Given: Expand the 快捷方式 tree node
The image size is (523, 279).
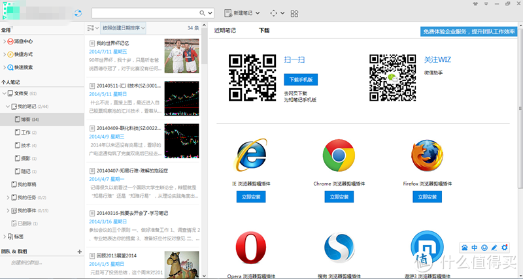Looking at the screenshot, I should coord(5,54).
